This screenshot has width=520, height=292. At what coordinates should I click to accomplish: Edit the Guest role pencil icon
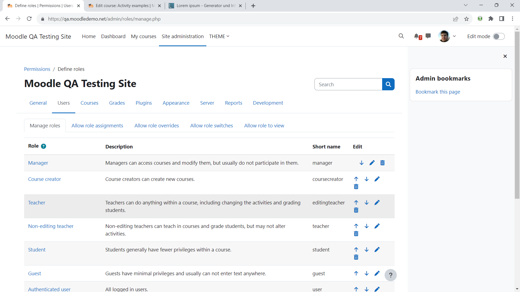point(377,273)
